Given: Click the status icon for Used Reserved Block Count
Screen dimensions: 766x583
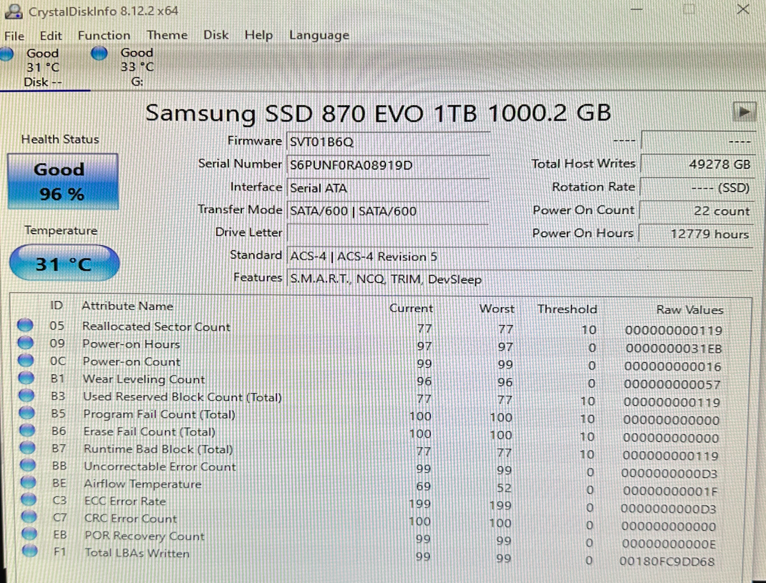Looking at the screenshot, I should [26, 395].
